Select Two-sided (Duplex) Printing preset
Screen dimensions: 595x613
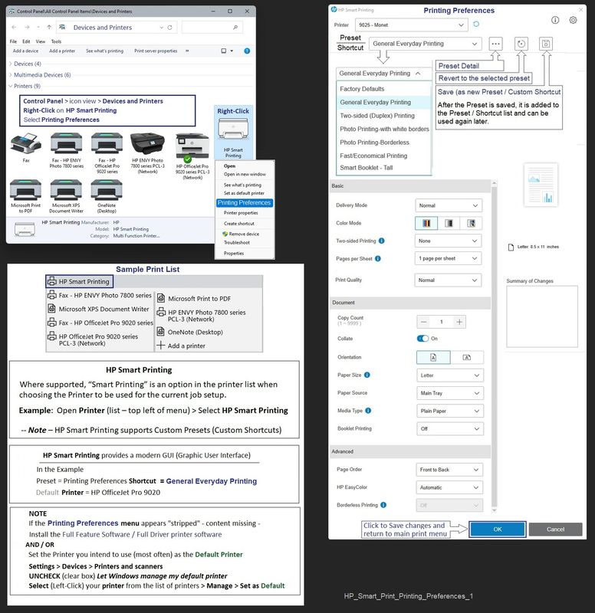tap(377, 116)
